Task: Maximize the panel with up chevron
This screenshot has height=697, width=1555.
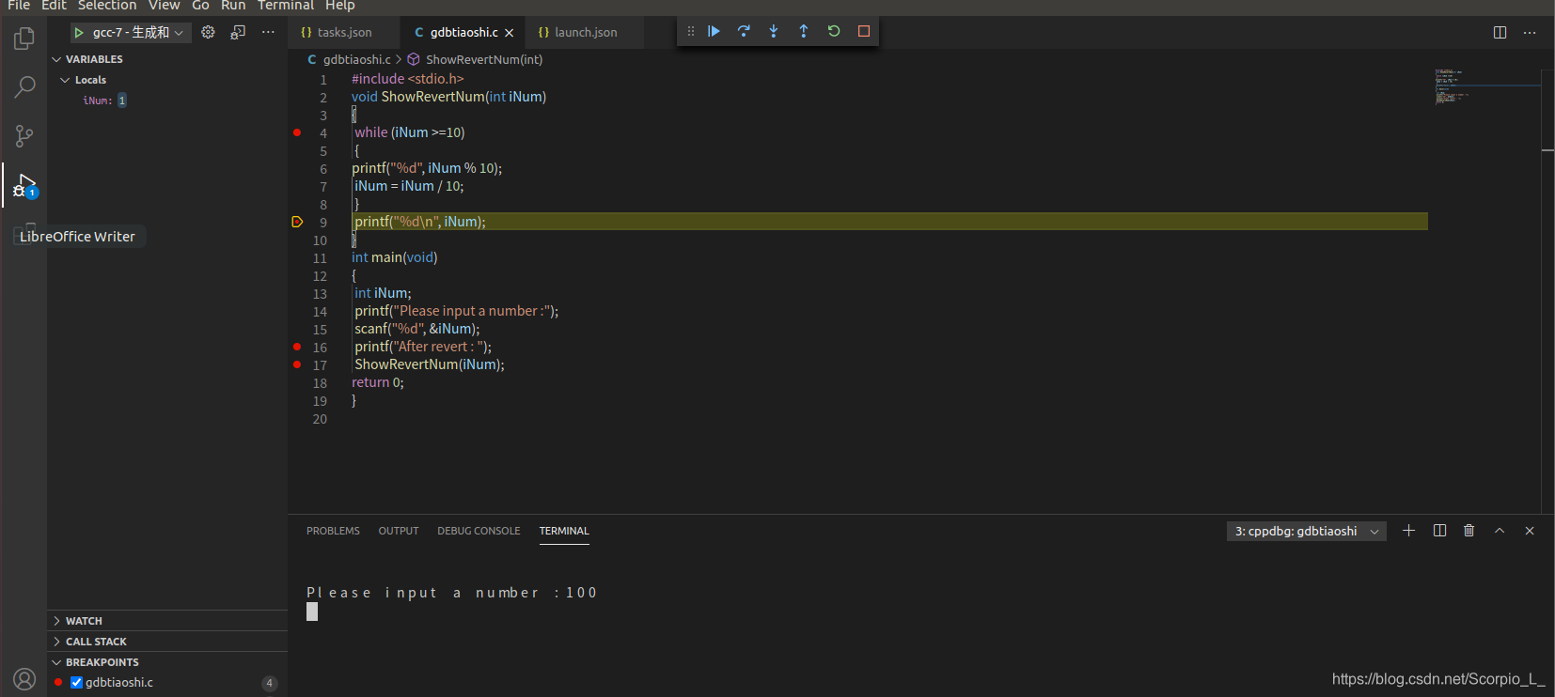Action: 1500,531
